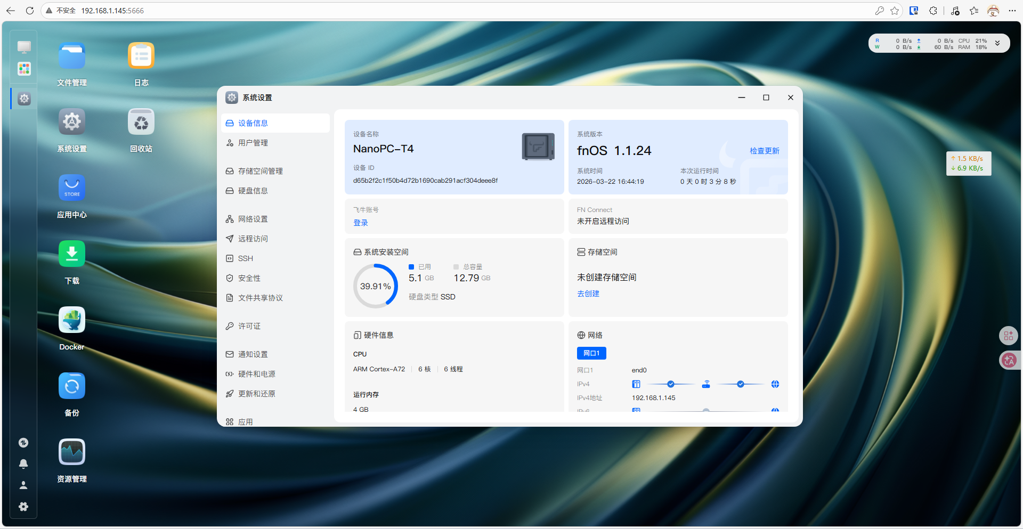Open the user profile icon in dock
1023x529 pixels.
23,485
